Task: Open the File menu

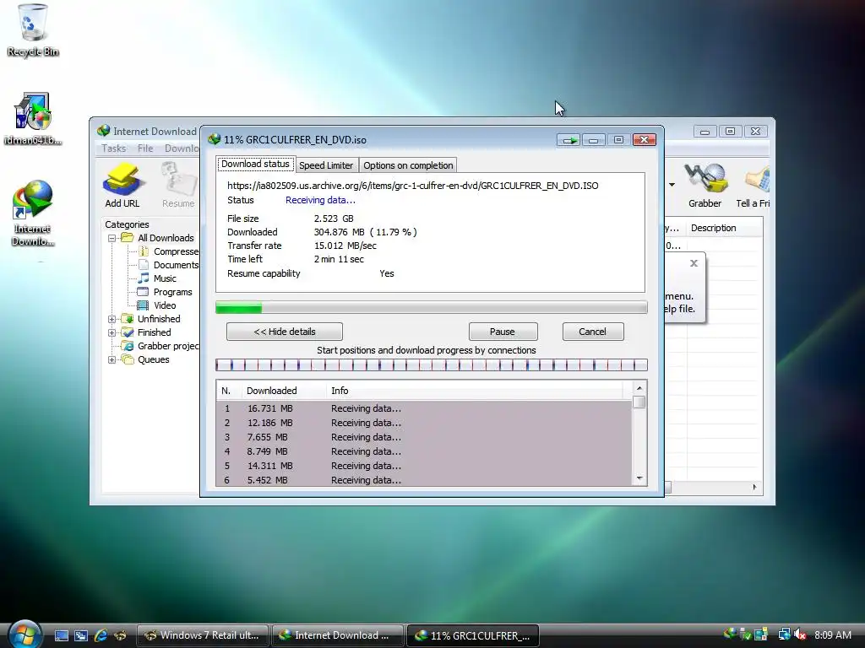Action: pos(145,148)
